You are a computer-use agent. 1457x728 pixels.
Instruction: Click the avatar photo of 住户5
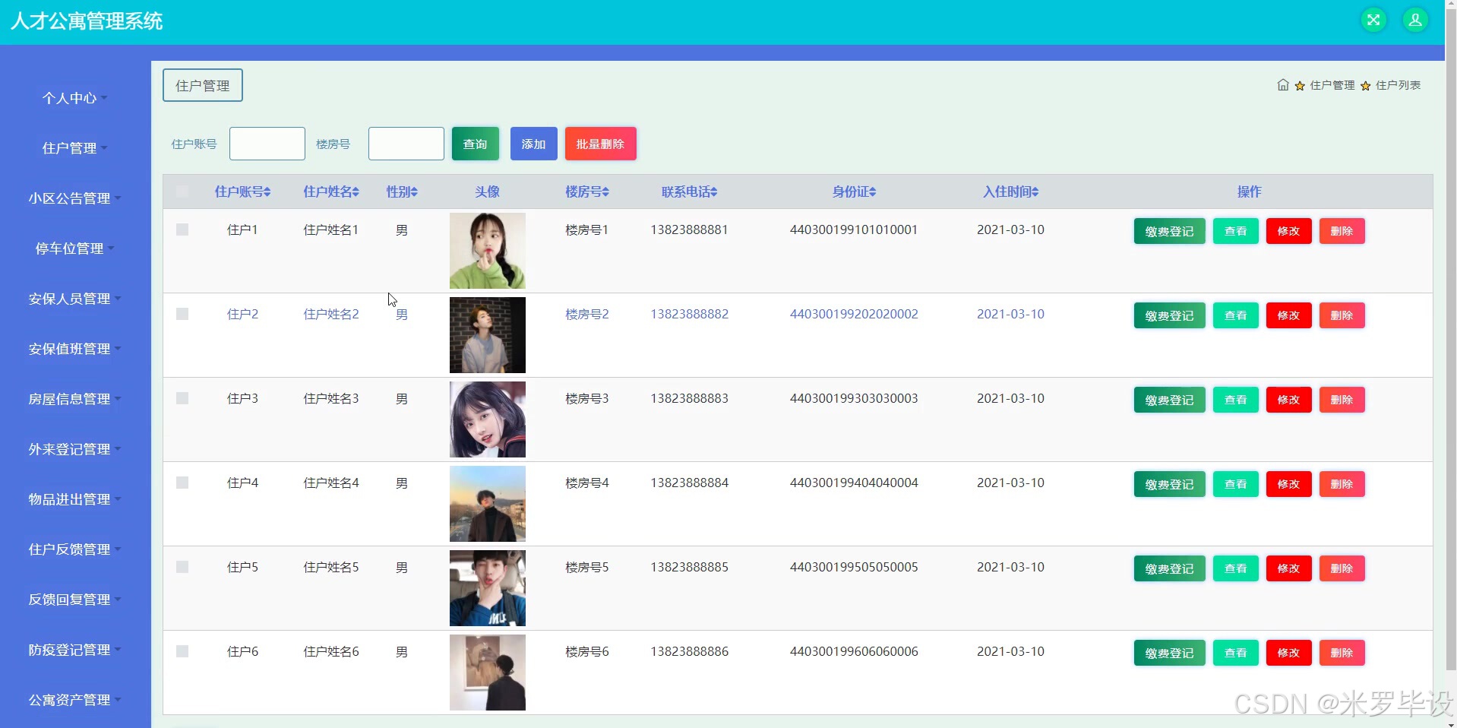(488, 588)
